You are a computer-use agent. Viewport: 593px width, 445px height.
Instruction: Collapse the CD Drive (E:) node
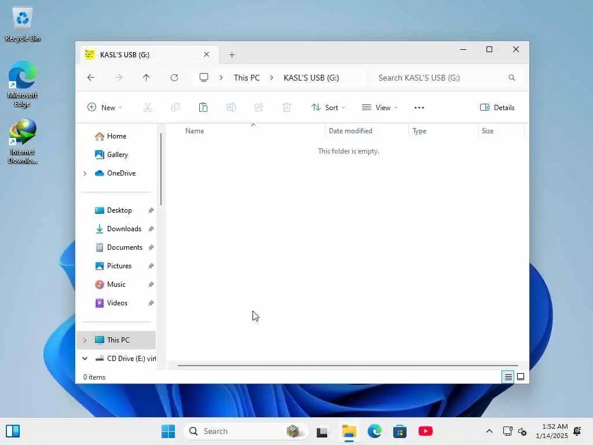click(x=85, y=358)
